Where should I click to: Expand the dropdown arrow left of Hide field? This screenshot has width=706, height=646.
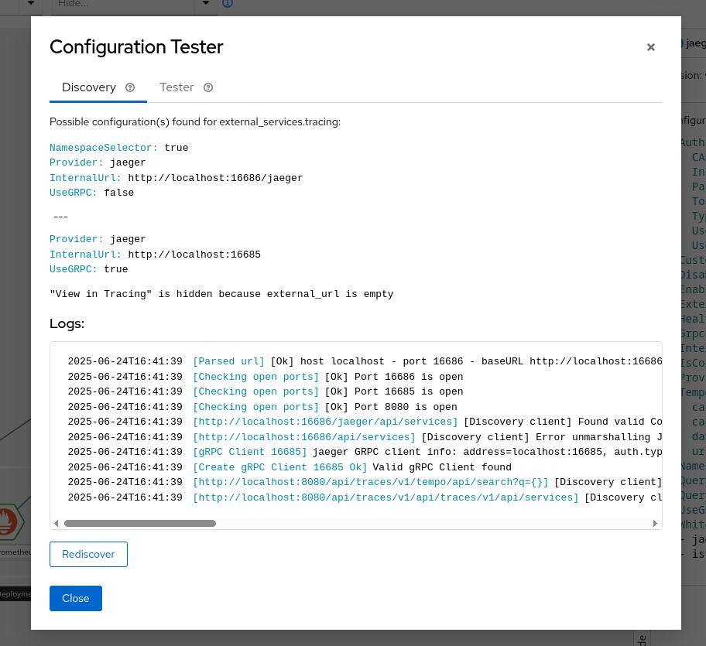[x=31, y=4]
